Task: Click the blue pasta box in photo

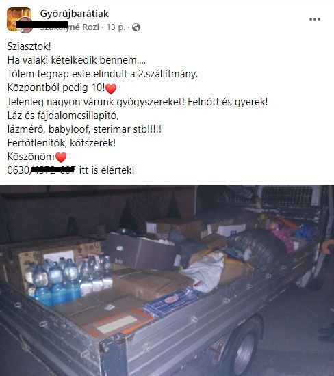Action: pyautogui.click(x=170, y=302)
